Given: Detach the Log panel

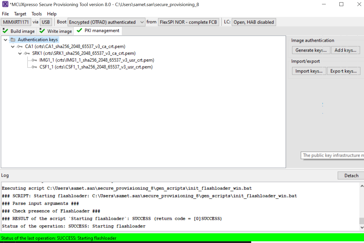Looking at the screenshot, I should 352,175.
